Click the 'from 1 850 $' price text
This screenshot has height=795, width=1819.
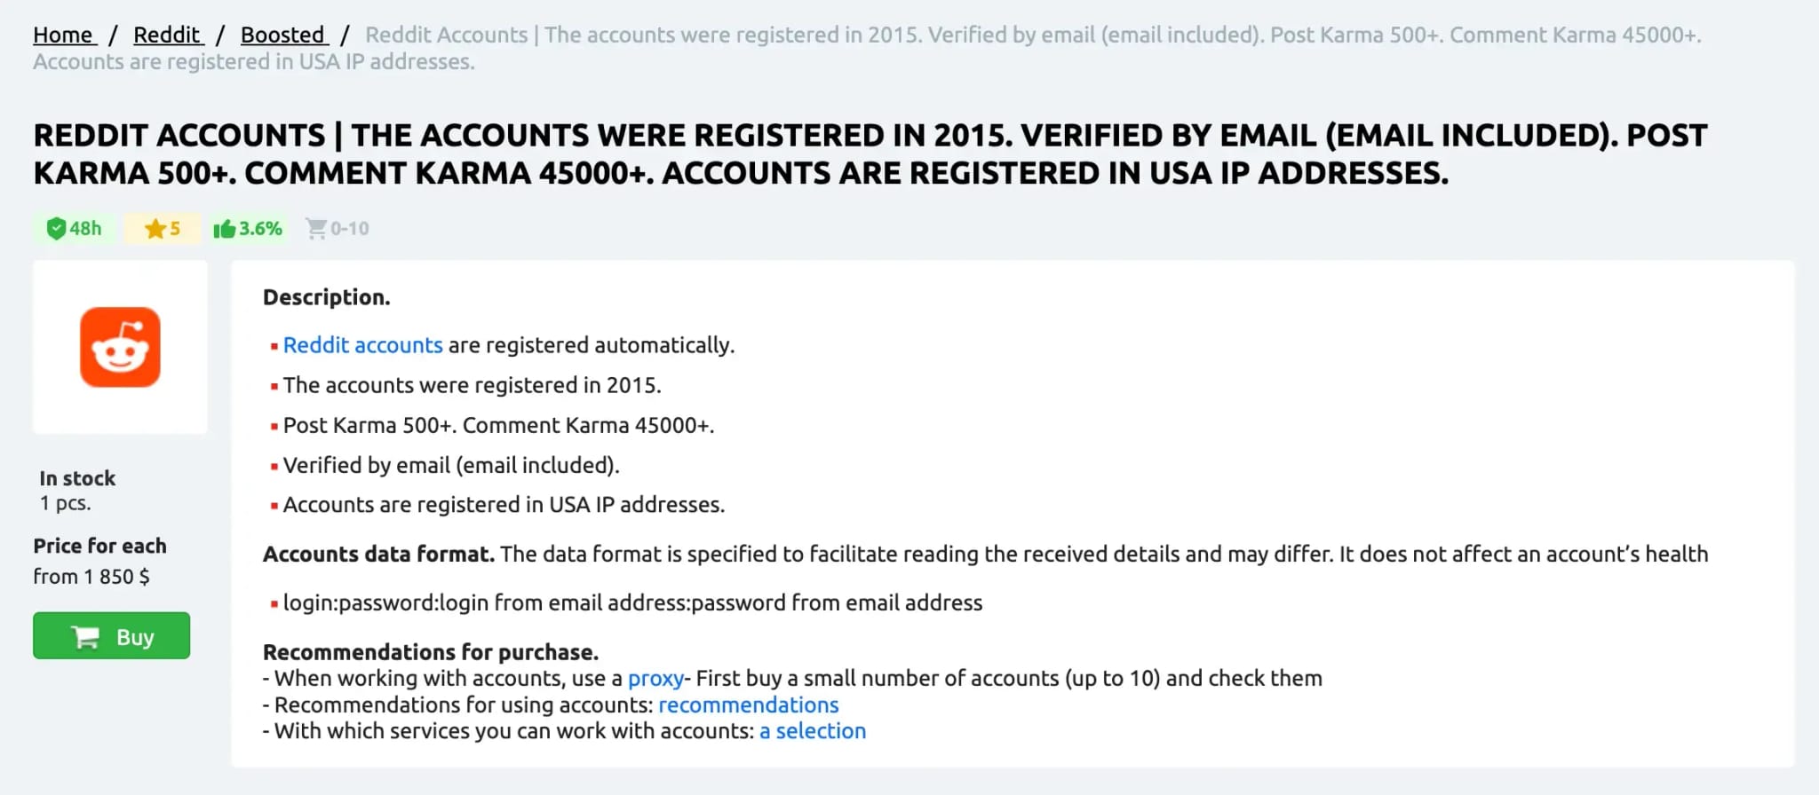(91, 577)
